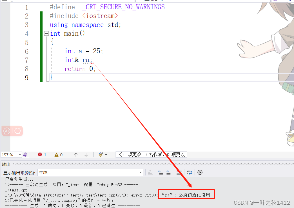The image size is (294, 208).
Task: Toggle word wrap in the output window
Action: [189, 172]
